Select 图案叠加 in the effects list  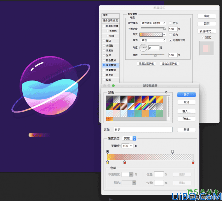[x=111, y=70]
